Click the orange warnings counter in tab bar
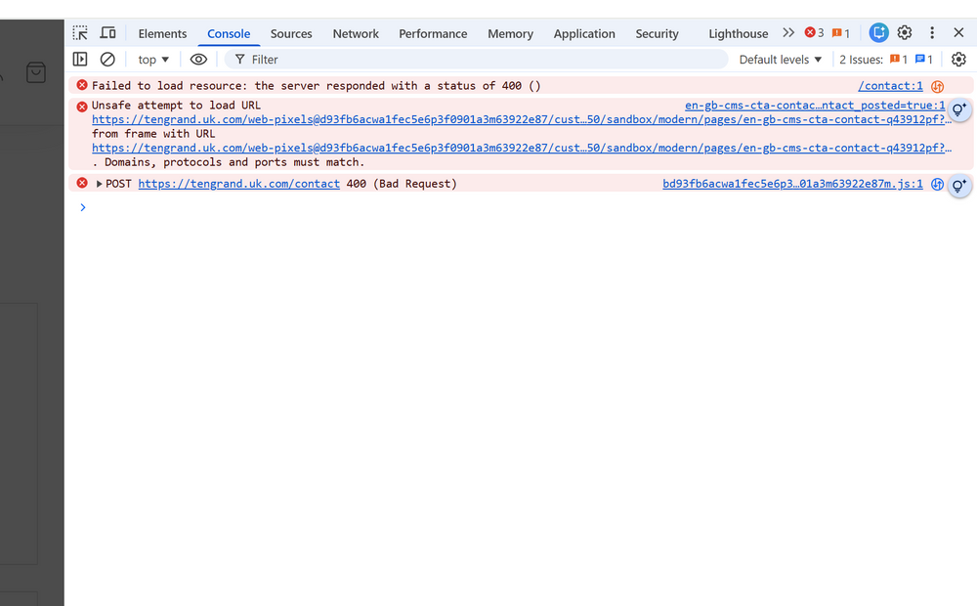This screenshot has height=606, width=977. [840, 33]
